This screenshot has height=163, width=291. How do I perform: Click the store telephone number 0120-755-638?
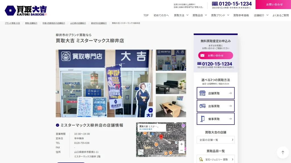pyautogui.click(x=82, y=143)
